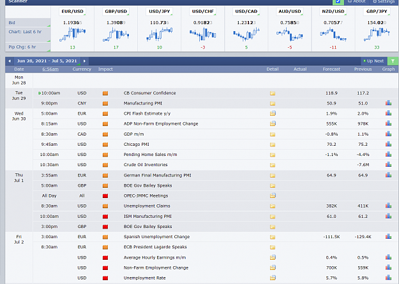
Task: Show graph for CPI Flash Estimate y/y
Action: [388, 113]
